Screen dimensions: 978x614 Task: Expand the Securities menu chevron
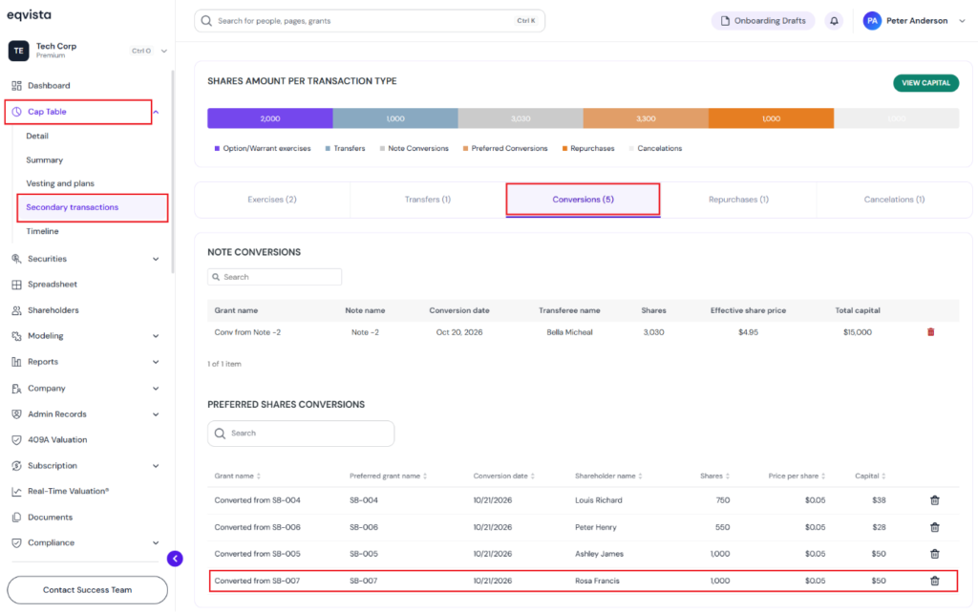point(156,260)
